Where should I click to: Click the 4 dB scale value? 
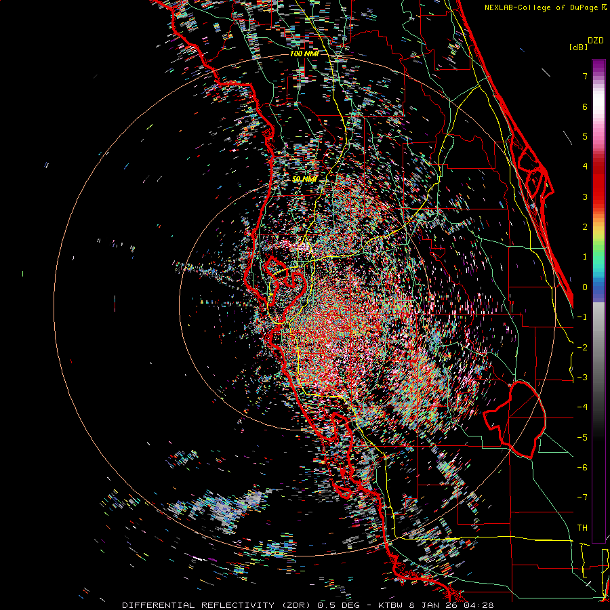click(x=585, y=167)
